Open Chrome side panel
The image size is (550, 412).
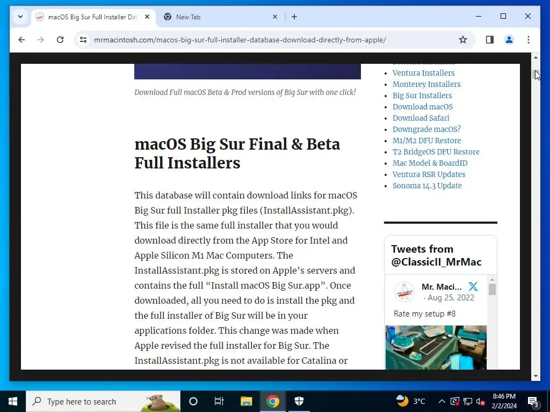click(490, 40)
